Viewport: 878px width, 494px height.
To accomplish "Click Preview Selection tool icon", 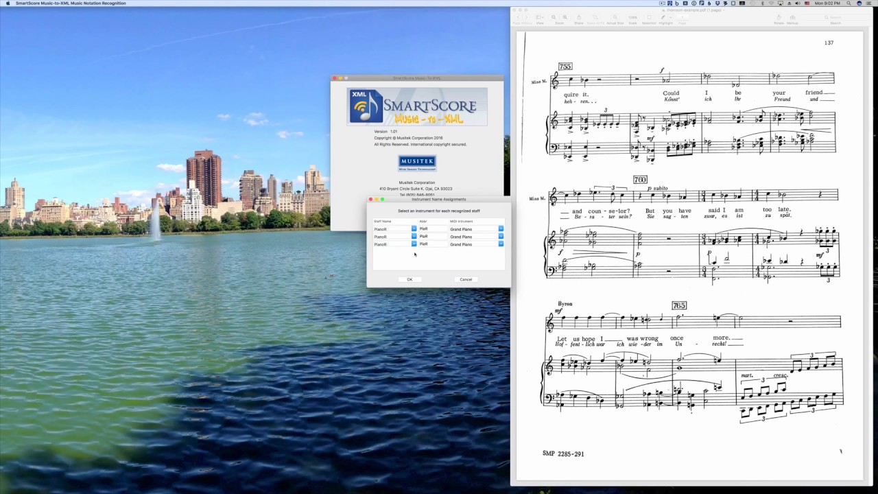I will pyautogui.click(x=649, y=17).
